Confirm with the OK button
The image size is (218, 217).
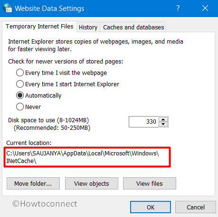click(151, 207)
